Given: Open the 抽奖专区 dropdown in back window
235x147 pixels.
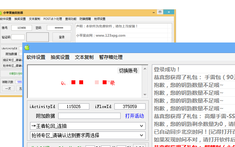Looking at the screenshot, I should point(12,60).
